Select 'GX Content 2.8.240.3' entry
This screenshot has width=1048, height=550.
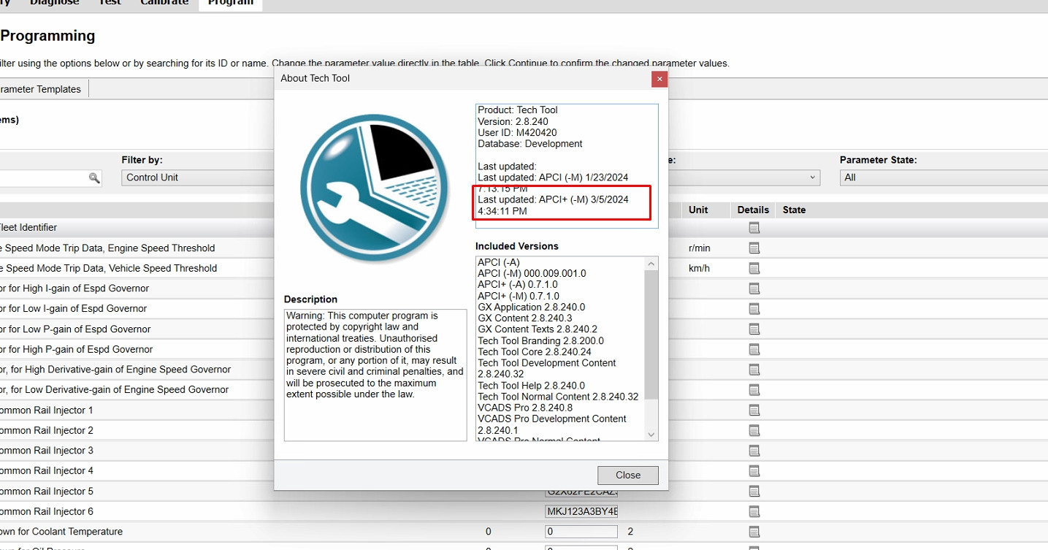[x=524, y=318]
